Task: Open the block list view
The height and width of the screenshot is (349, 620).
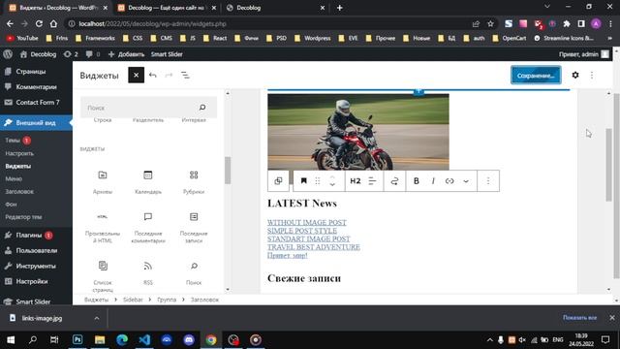Action: point(185,76)
